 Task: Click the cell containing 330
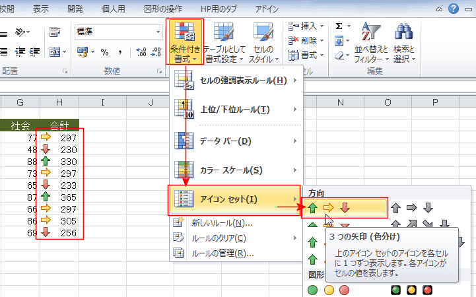click(59, 162)
